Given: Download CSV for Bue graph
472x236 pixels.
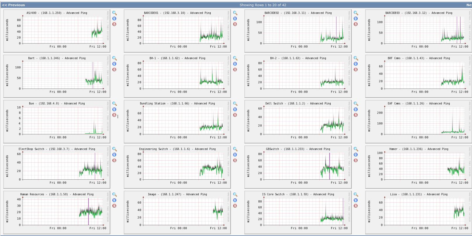Looking at the screenshot, I should (x=114, y=110).
